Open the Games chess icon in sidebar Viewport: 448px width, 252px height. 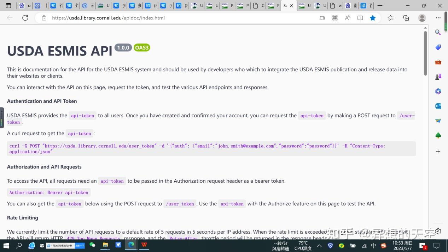pyautogui.click(x=438, y=76)
